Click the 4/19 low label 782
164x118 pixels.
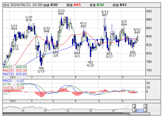(x=90, y=62)
